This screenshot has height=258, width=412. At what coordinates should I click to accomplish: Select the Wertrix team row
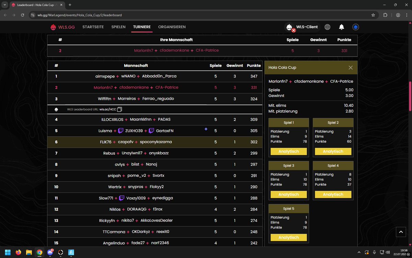pos(155,187)
